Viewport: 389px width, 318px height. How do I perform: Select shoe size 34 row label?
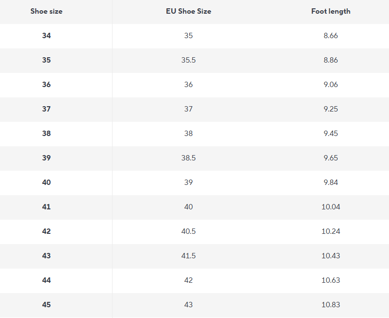point(46,36)
